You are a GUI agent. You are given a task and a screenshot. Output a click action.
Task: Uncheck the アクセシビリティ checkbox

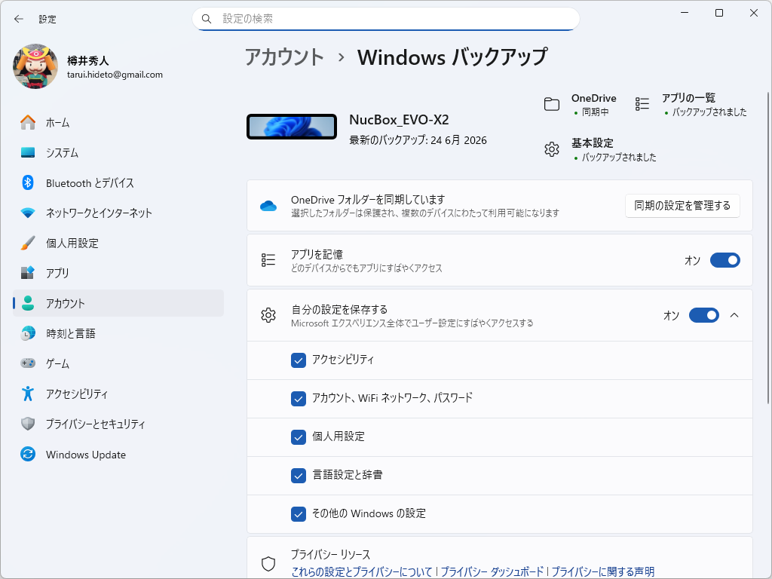coord(299,360)
